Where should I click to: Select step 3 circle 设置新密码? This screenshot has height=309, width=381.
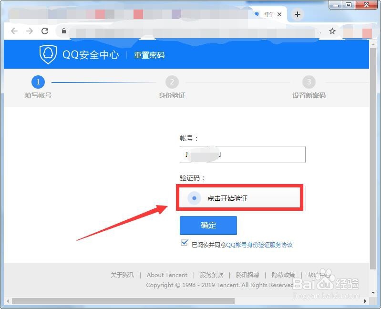[309, 82]
